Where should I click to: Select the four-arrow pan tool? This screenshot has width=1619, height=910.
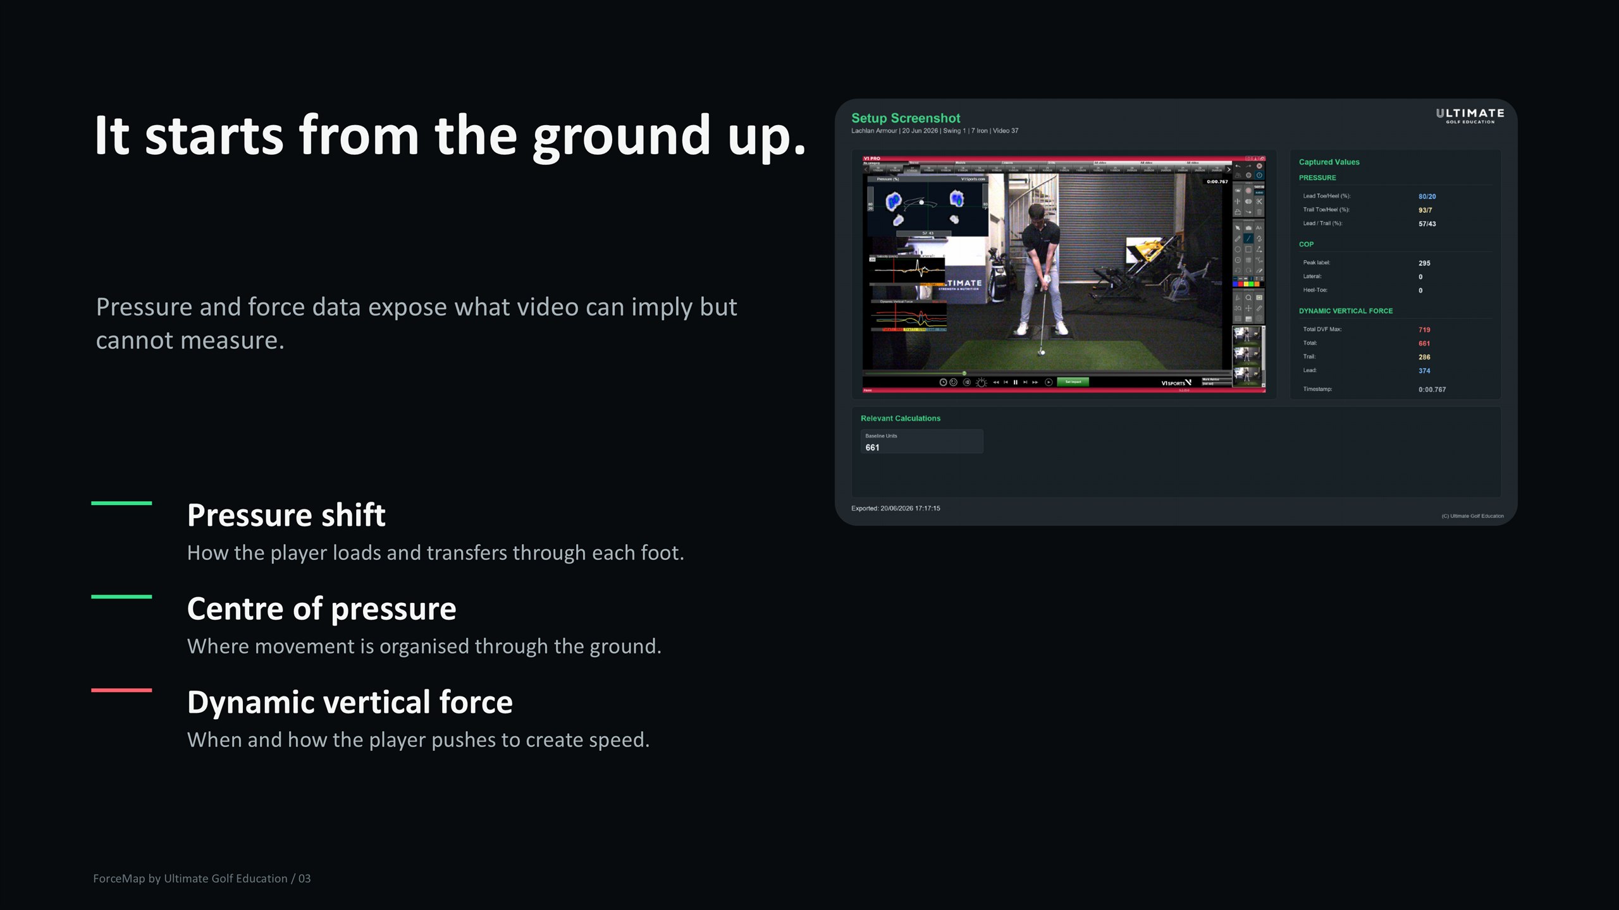point(1248,308)
